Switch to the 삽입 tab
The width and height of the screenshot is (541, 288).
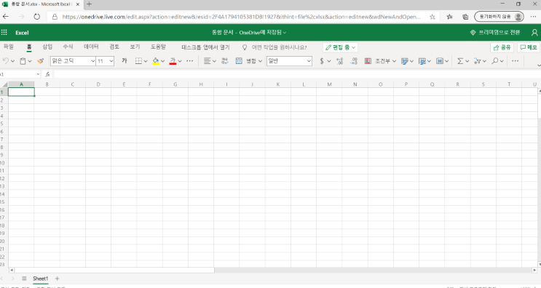47,47
